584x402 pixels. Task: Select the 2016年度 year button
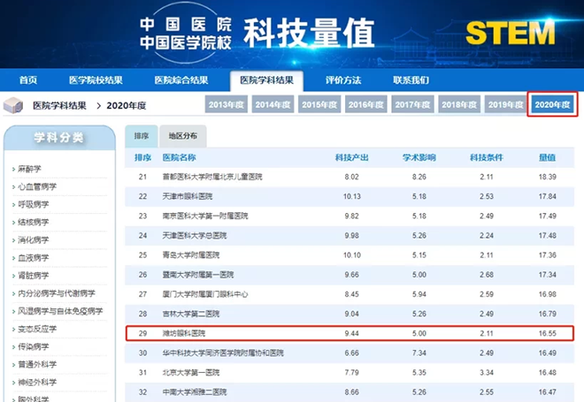click(366, 105)
